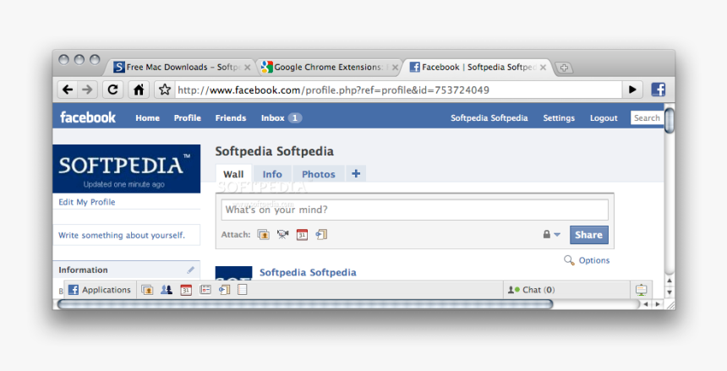Click the horizontal scrollbar at the window bottom
The image size is (727, 371).
pos(304,304)
